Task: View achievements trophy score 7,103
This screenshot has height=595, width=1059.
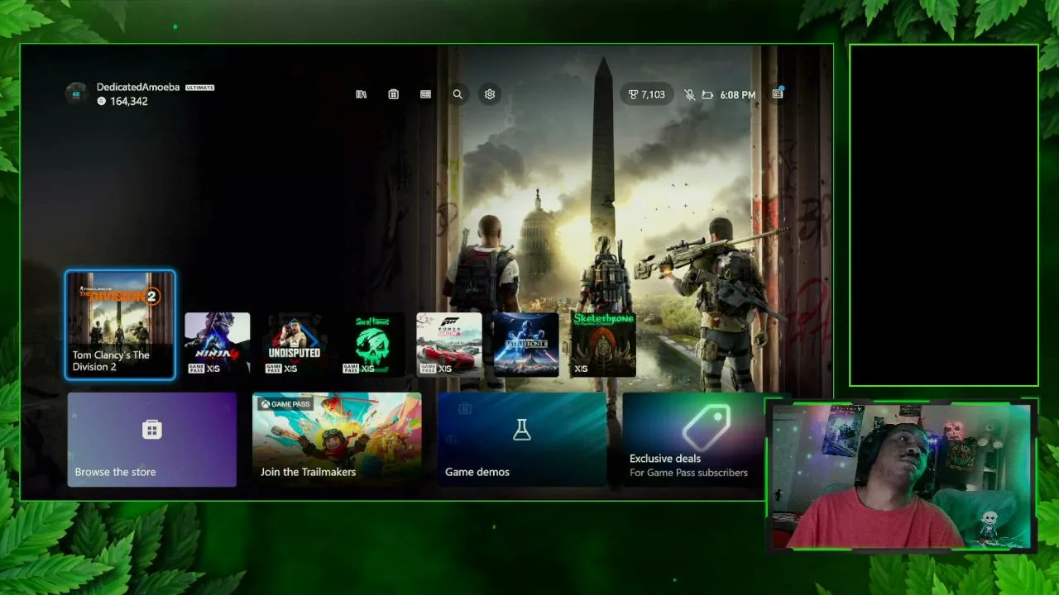Action: click(x=647, y=94)
